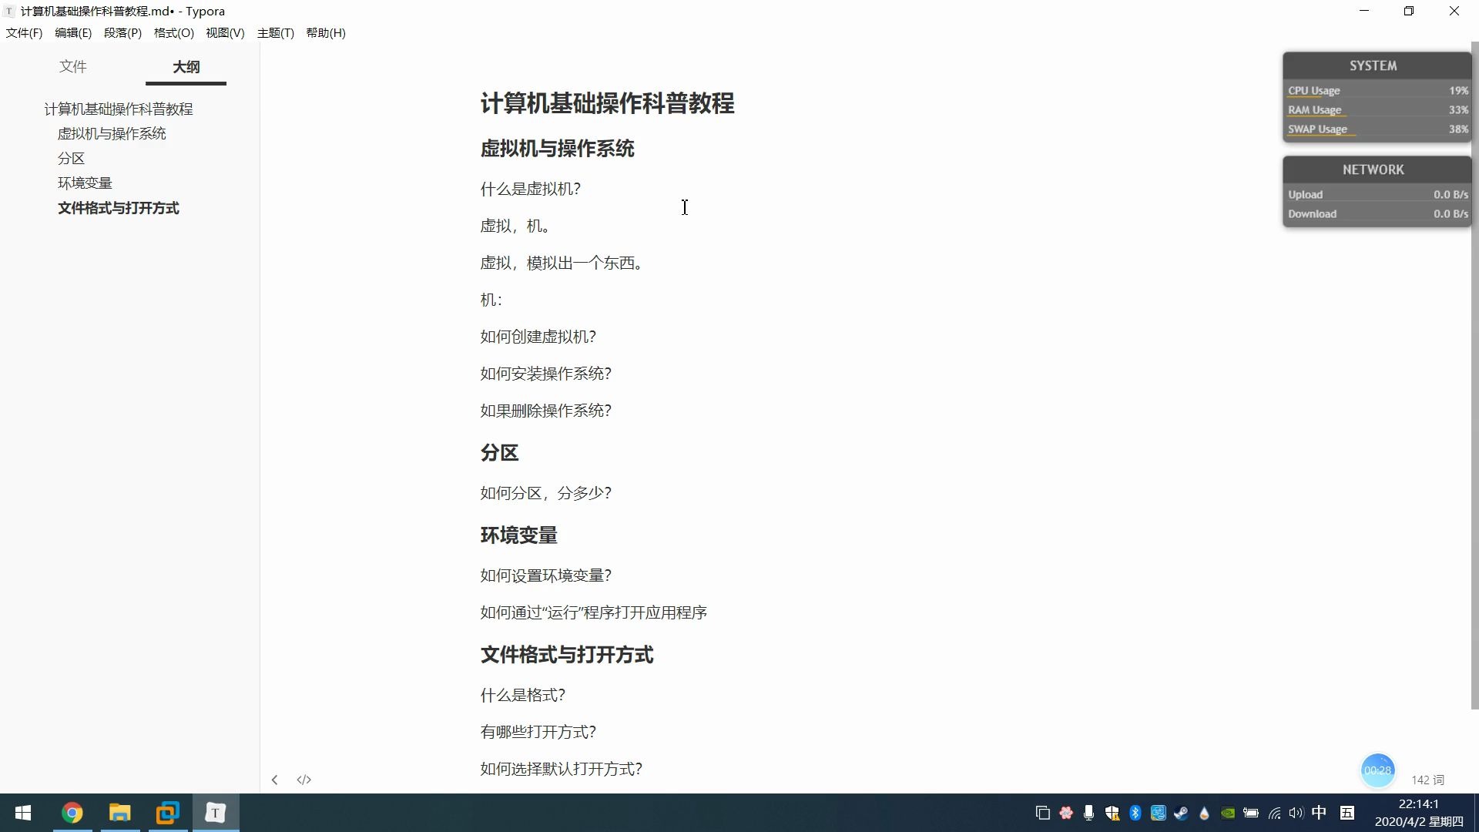Jump to 虚拟机与操作系统 outline heading

[x=112, y=133]
